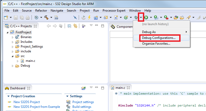Close the C/C++ Projects view tab

pyautogui.click(x=35, y=26)
